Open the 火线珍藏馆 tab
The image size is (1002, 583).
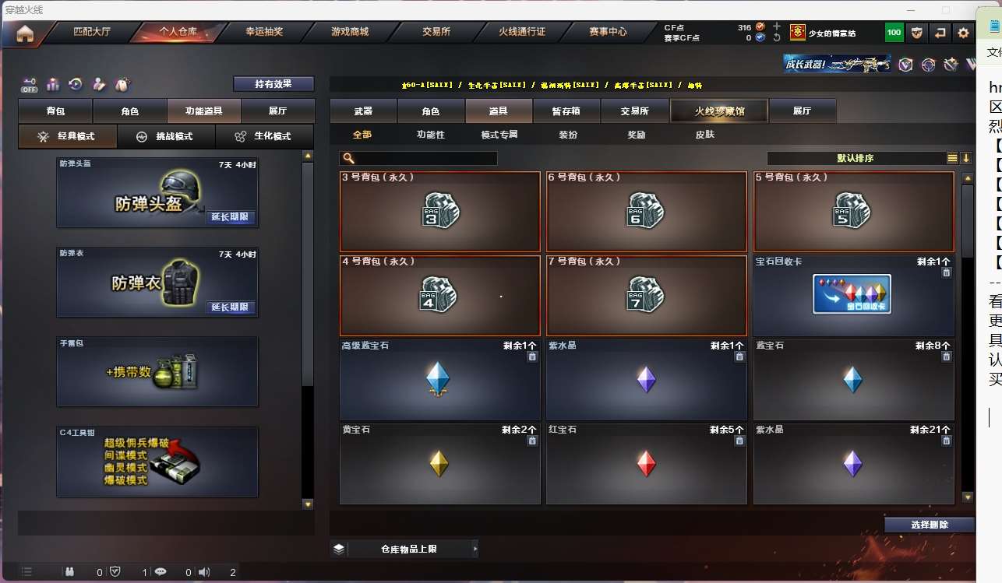click(x=719, y=111)
